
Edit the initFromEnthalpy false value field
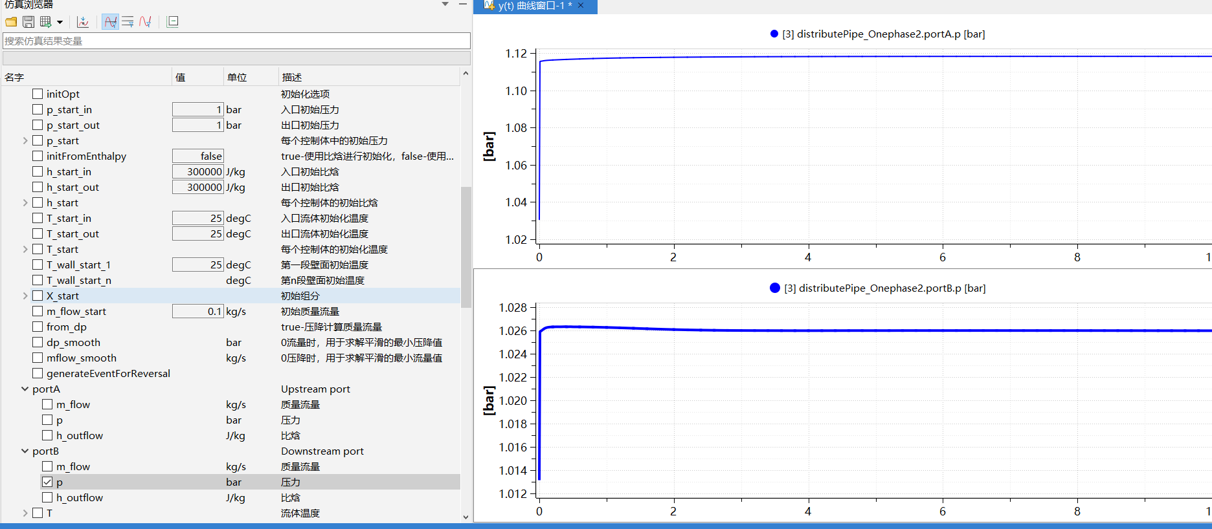pyautogui.click(x=198, y=156)
